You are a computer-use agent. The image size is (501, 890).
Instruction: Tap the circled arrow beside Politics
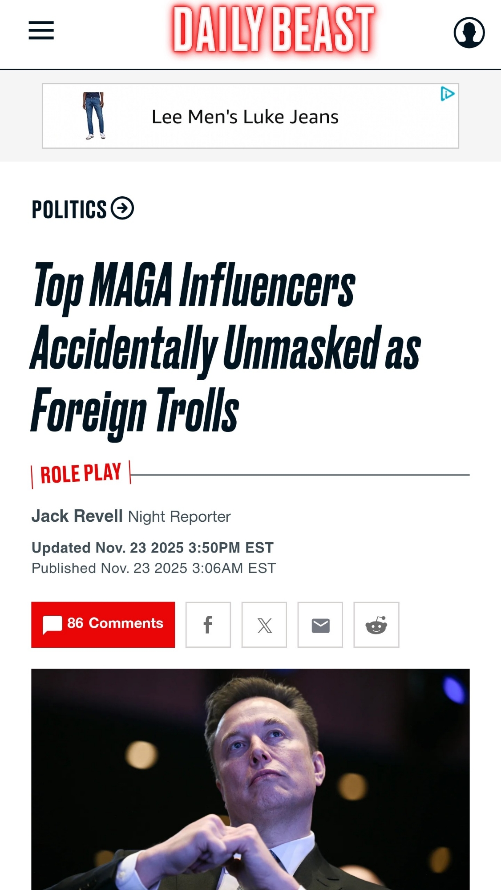coord(122,208)
